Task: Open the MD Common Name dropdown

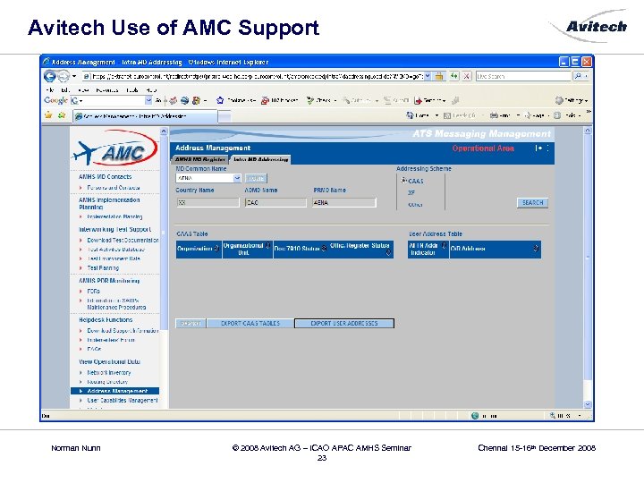Action: click(237, 178)
